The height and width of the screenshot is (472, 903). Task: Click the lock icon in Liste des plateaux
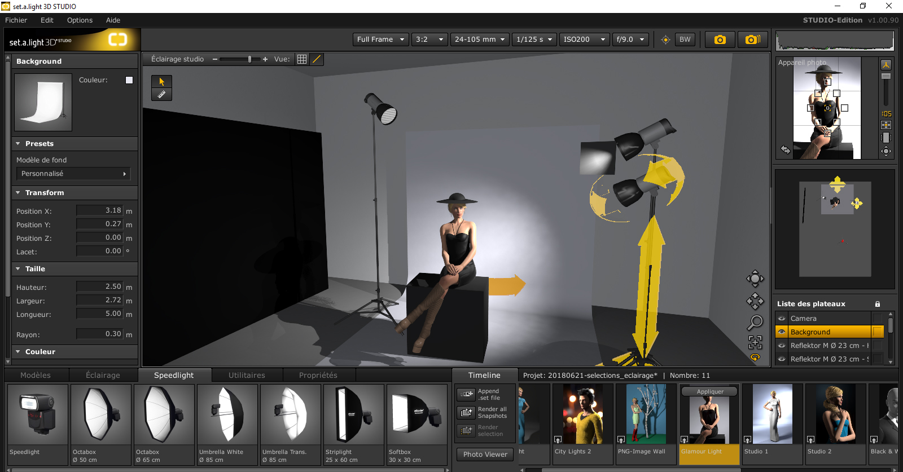(x=878, y=304)
